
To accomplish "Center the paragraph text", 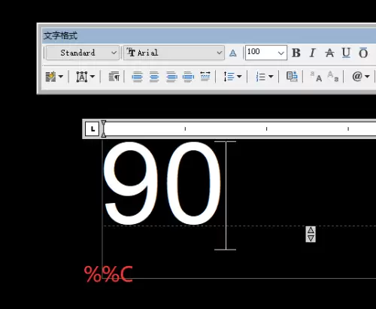I will click(154, 77).
